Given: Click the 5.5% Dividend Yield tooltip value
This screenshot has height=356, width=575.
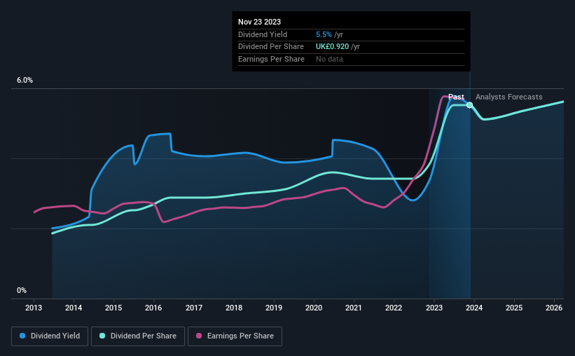Looking at the screenshot, I should (x=324, y=34).
